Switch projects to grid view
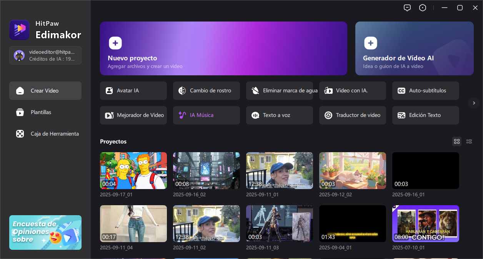This screenshot has width=483, height=259. tap(457, 141)
